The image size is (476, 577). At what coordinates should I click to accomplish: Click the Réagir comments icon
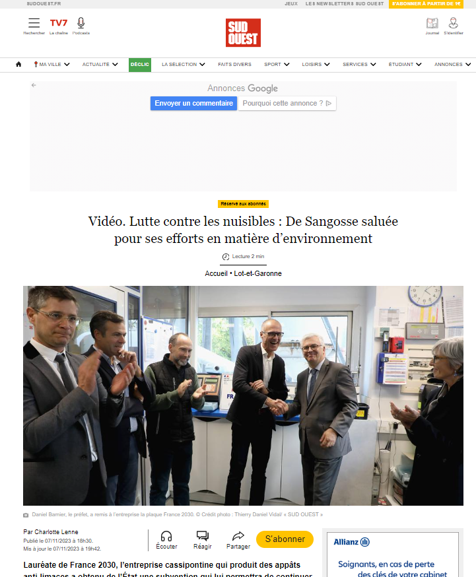tap(202, 536)
